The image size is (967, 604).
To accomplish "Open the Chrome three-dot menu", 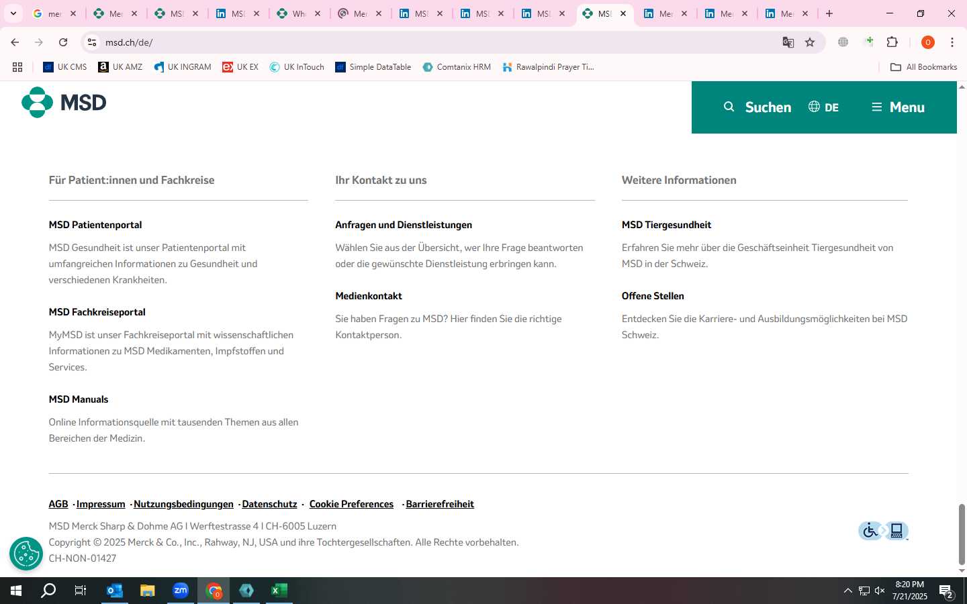I will point(952,42).
